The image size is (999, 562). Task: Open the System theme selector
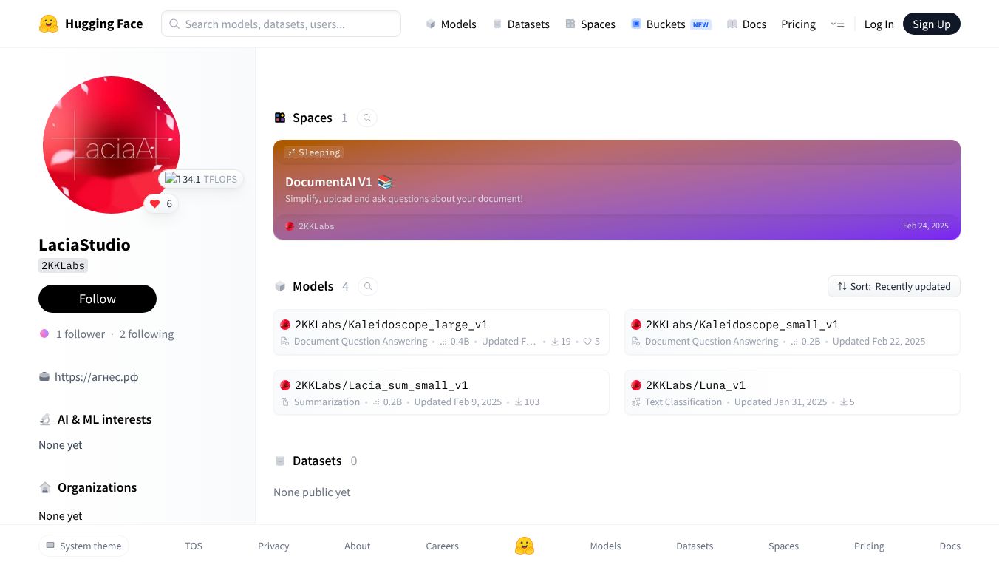click(83, 546)
